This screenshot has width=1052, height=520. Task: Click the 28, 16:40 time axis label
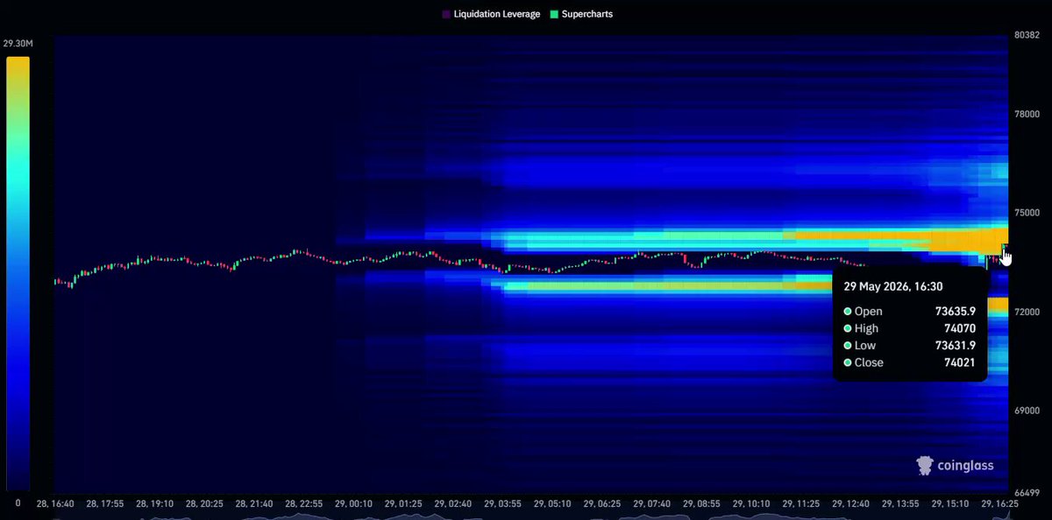tap(56, 505)
